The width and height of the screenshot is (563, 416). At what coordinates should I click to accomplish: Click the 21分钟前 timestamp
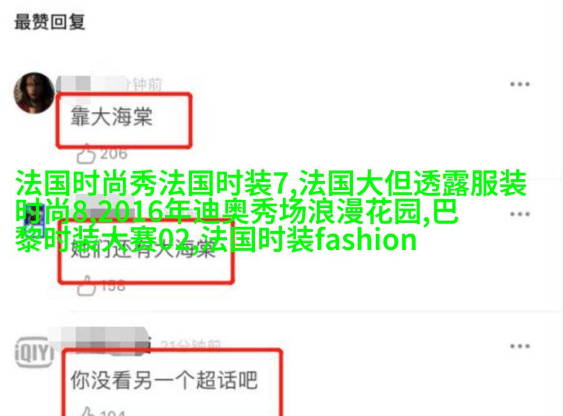coord(190,345)
